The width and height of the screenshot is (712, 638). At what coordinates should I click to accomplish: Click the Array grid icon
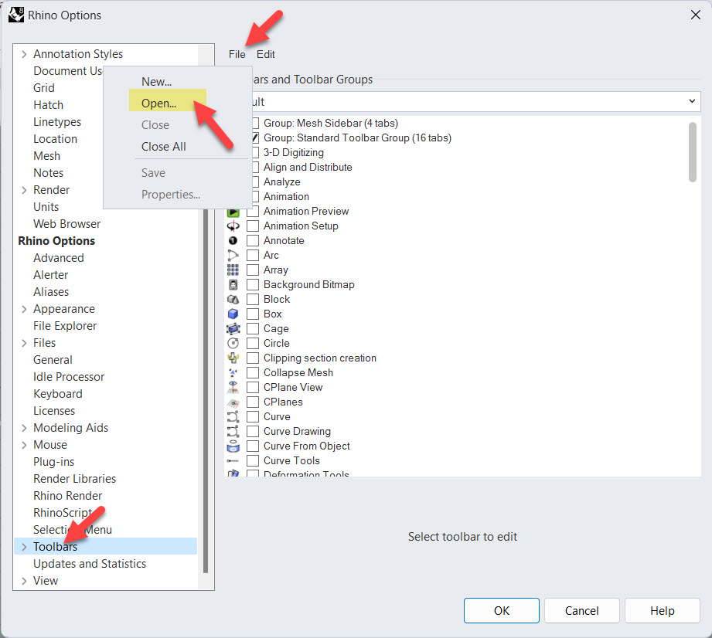coord(233,270)
